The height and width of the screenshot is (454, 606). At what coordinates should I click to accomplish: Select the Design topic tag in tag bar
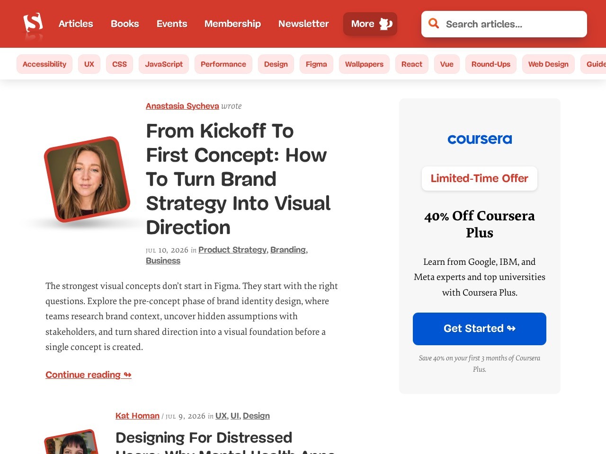point(276,64)
